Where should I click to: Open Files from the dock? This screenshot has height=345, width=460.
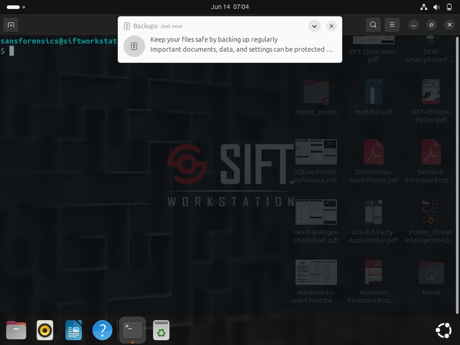tap(16, 330)
